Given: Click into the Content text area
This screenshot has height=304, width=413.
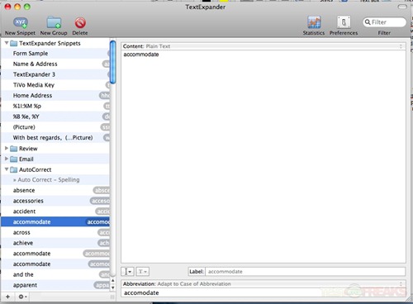Looking at the screenshot, I should tap(263, 156).
